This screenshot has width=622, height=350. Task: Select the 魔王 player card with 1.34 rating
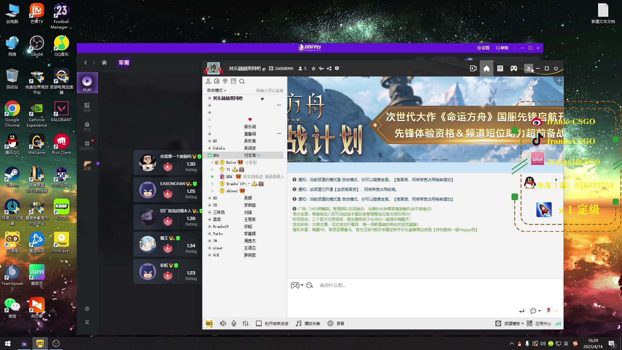coord(168,244)
